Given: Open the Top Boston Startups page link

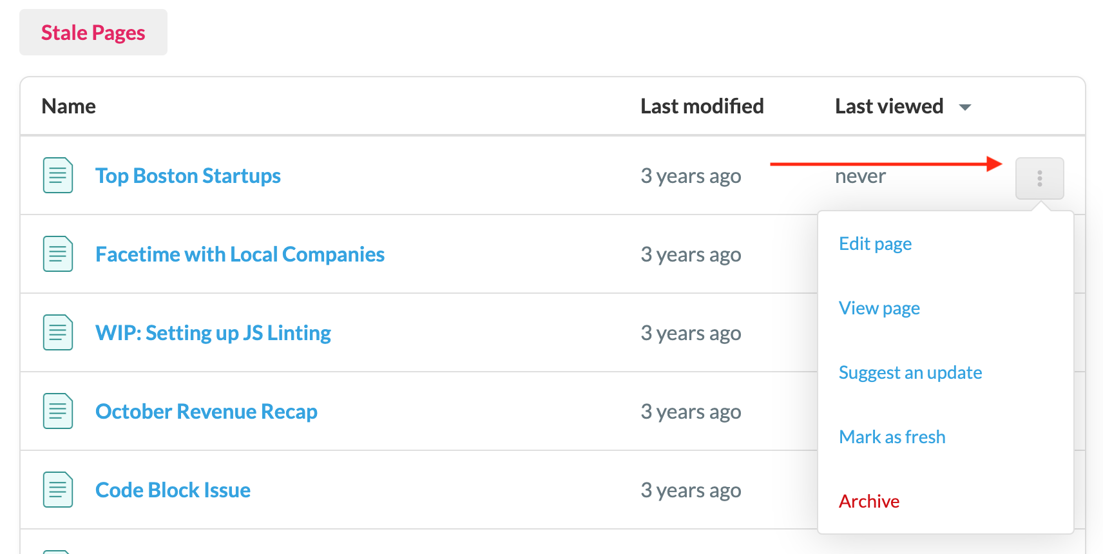Looking at the screenshot, I should (x=188, y=176).
